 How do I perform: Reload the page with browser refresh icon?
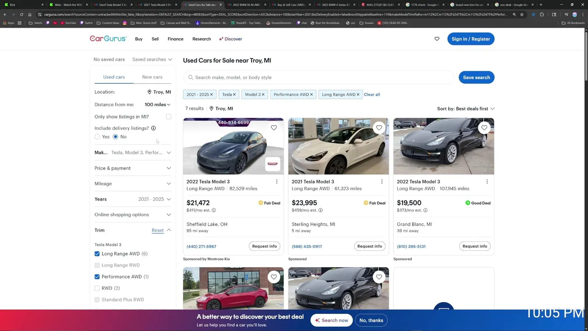point(23,14)
